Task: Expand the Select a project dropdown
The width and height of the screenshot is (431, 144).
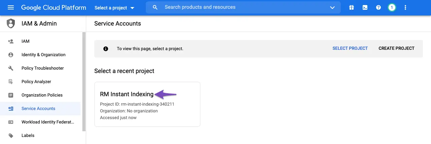Action: (x=114, y=8)
